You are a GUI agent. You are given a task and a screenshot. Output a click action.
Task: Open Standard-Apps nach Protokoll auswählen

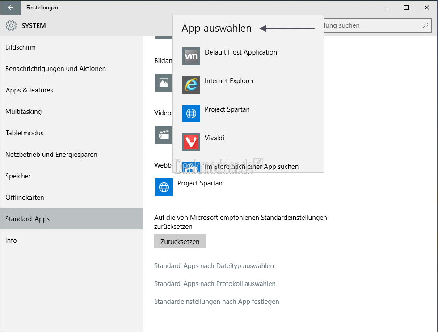[x=215, y=284]
